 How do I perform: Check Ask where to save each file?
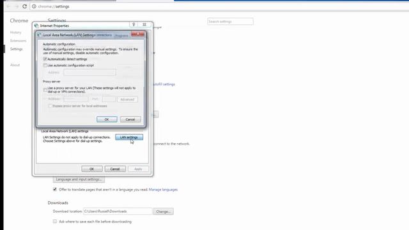coord(55,222)
